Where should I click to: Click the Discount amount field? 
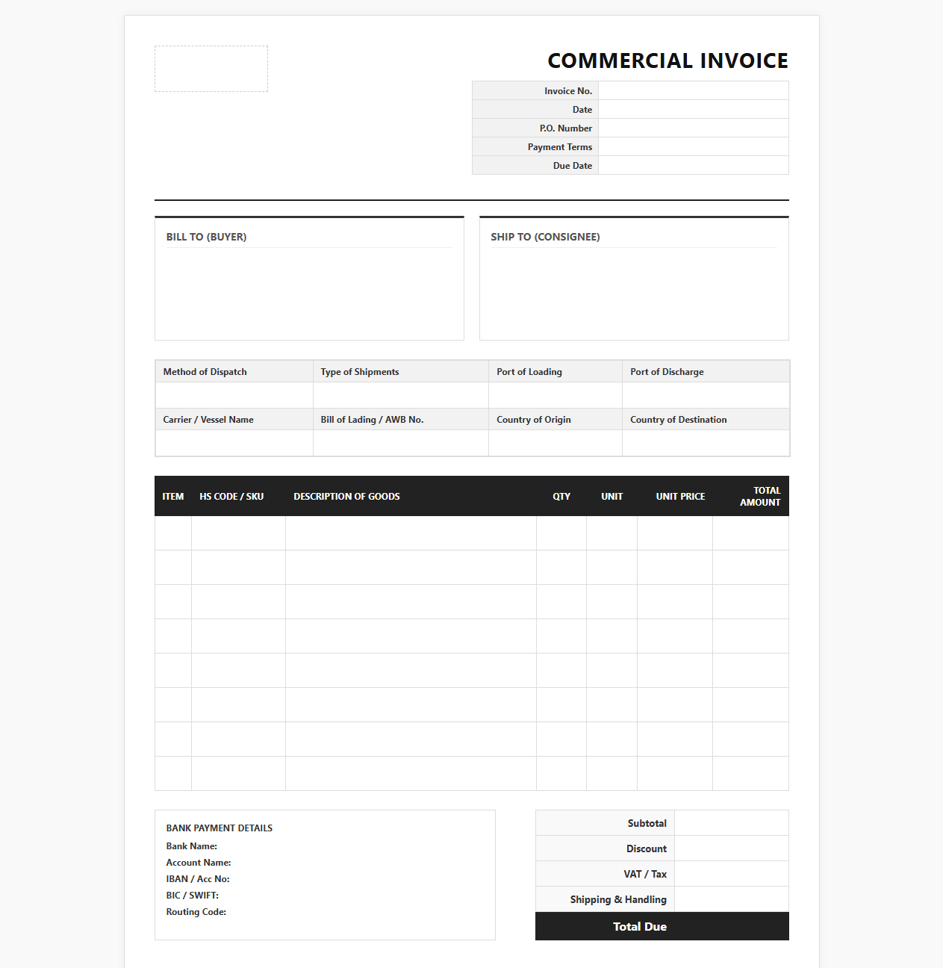tap(732, 848)
